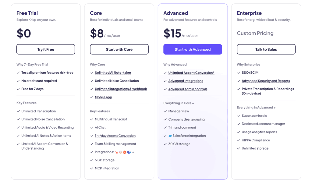Open the Unlimited AI Note-taker link

[113, 73]
